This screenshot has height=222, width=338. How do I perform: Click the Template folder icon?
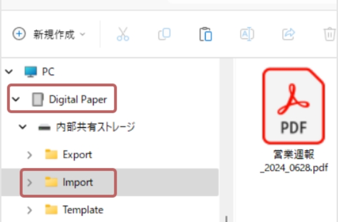[x=51, y=210]
